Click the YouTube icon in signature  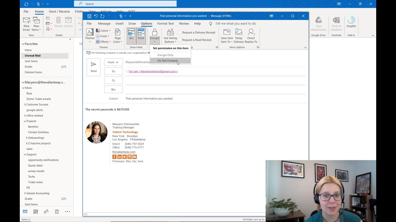pyautogui.click(x=134, y=157)
